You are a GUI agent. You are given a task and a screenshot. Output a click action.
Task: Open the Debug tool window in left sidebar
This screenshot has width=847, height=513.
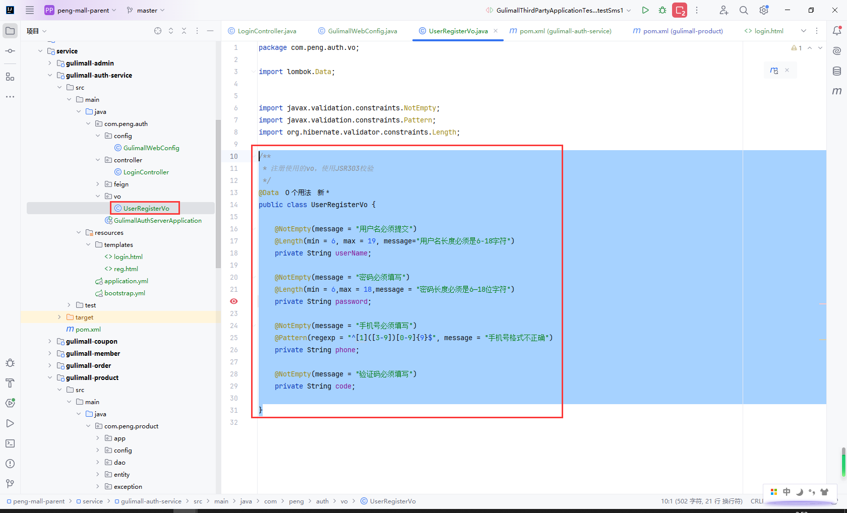click(10, 363)
